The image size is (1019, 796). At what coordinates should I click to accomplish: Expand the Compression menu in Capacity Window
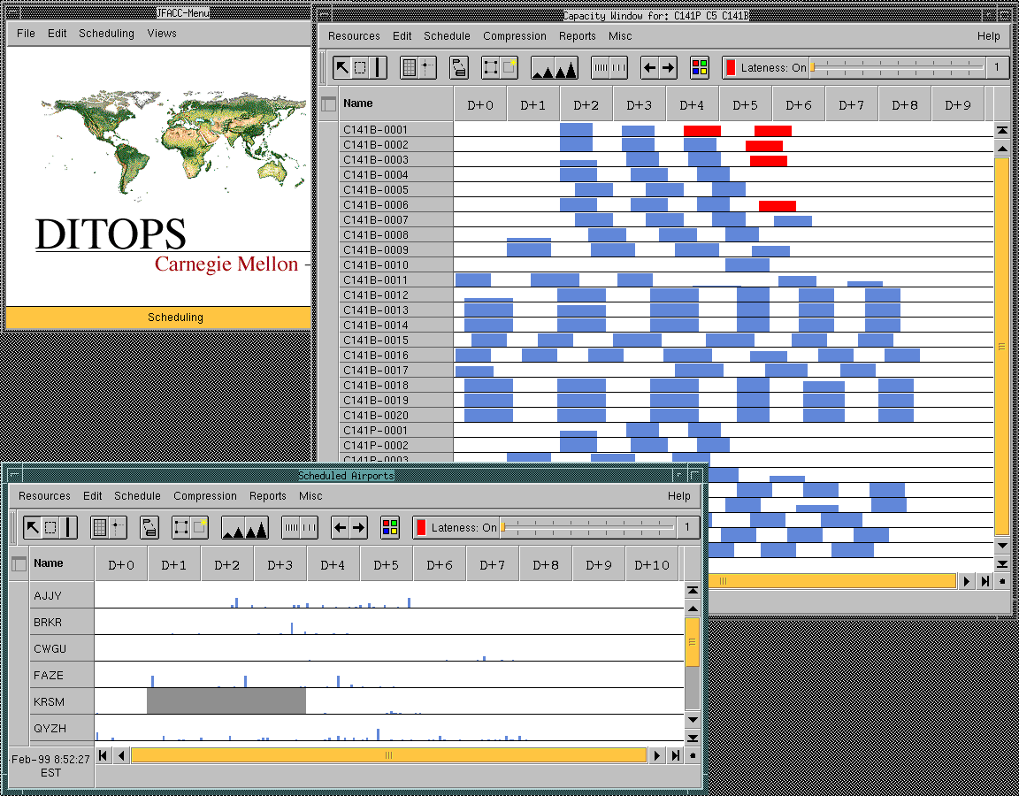tap(515, 36)
